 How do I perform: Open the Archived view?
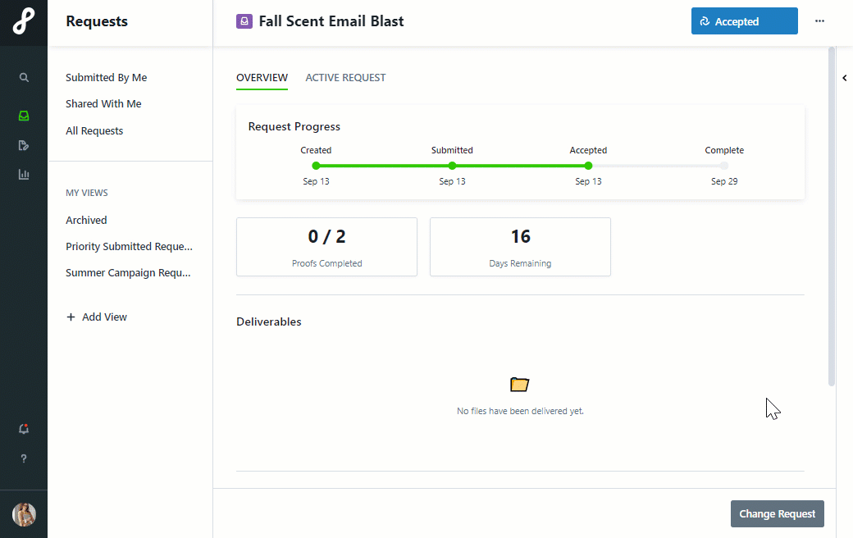[x=86, y=220]
